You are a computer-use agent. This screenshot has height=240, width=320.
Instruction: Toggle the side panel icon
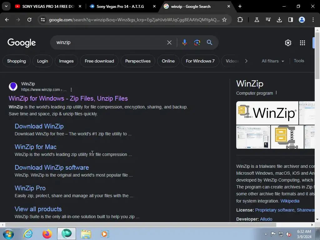click(290, 20)
